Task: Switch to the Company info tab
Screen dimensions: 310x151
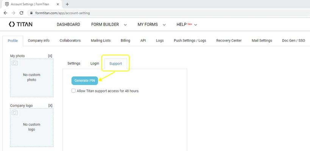Action: coord(39,41)
